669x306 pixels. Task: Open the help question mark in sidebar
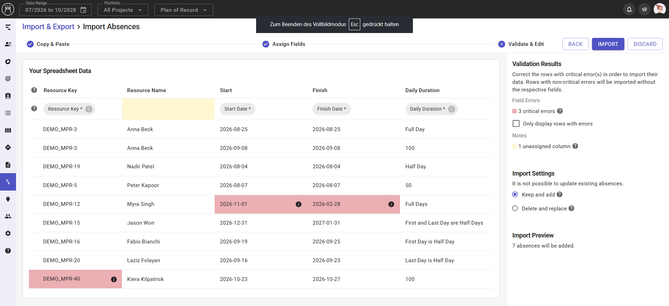(x=8, y=251)
